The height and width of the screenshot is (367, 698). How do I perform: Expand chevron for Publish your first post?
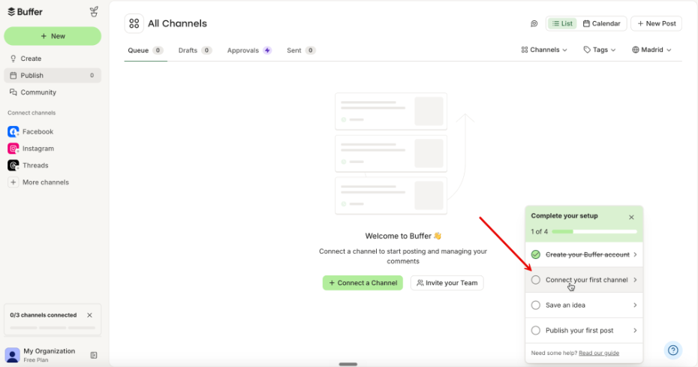click(635, 330)
